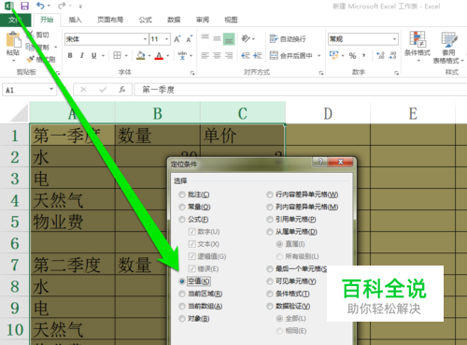Open the number format dropdown 常规
Image resolution: width=467 pixels, height=345 pixels.
pyautogui.click(x=394, y=39)
